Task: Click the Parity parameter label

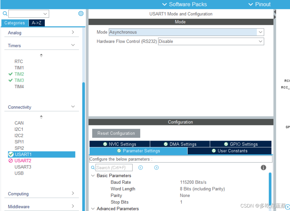Action: [x=116, y=195]
